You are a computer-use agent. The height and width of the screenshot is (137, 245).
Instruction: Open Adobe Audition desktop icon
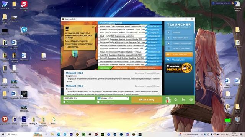click(x=24, y=121)
